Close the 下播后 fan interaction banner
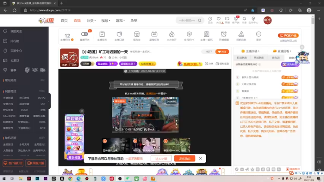324x182 pixels. click(x=200, y=159)
